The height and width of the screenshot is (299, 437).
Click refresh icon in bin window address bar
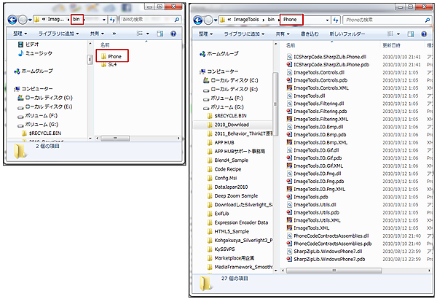tap(112, 20)
